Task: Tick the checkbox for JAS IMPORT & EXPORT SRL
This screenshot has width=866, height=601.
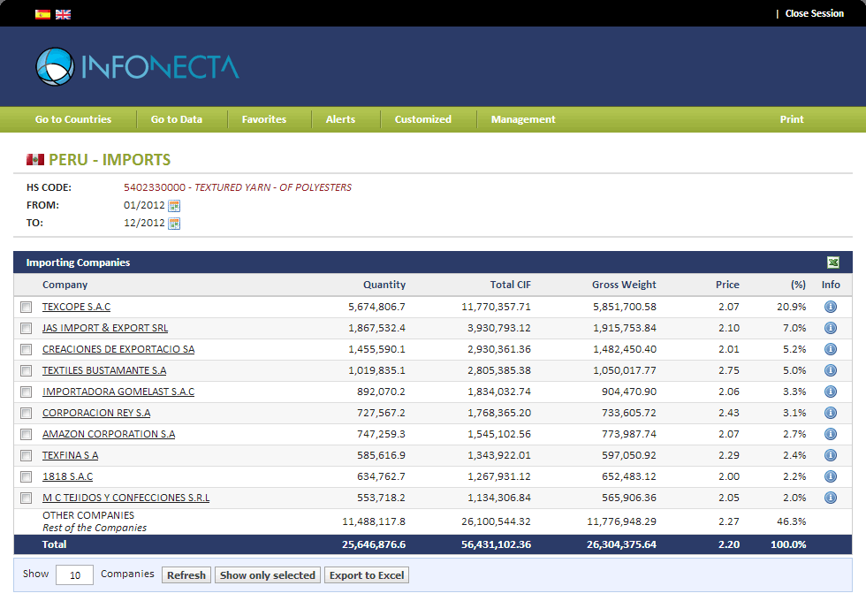Action: [26, 329]
